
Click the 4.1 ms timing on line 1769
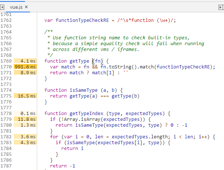coord(25,61)
